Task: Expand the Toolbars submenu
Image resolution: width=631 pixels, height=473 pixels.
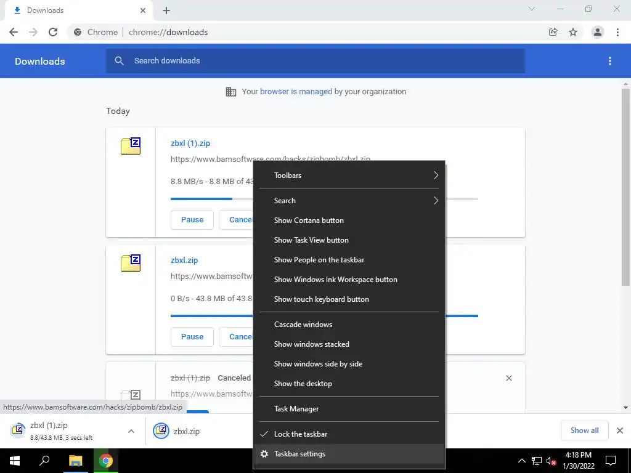Action: coord(349,176)
